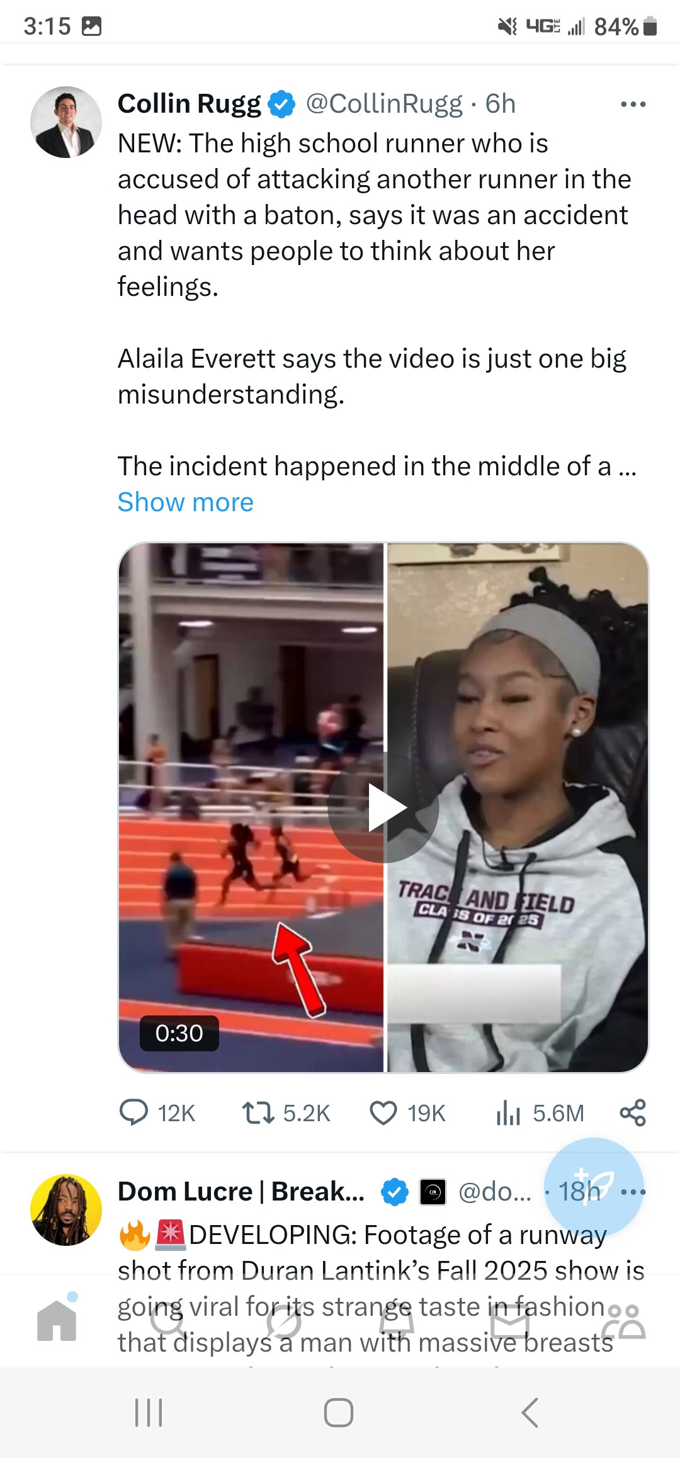
Task: Open reply comments on Collin Rugg's post
Action: pyautogui.click(x=133, y=1113)
